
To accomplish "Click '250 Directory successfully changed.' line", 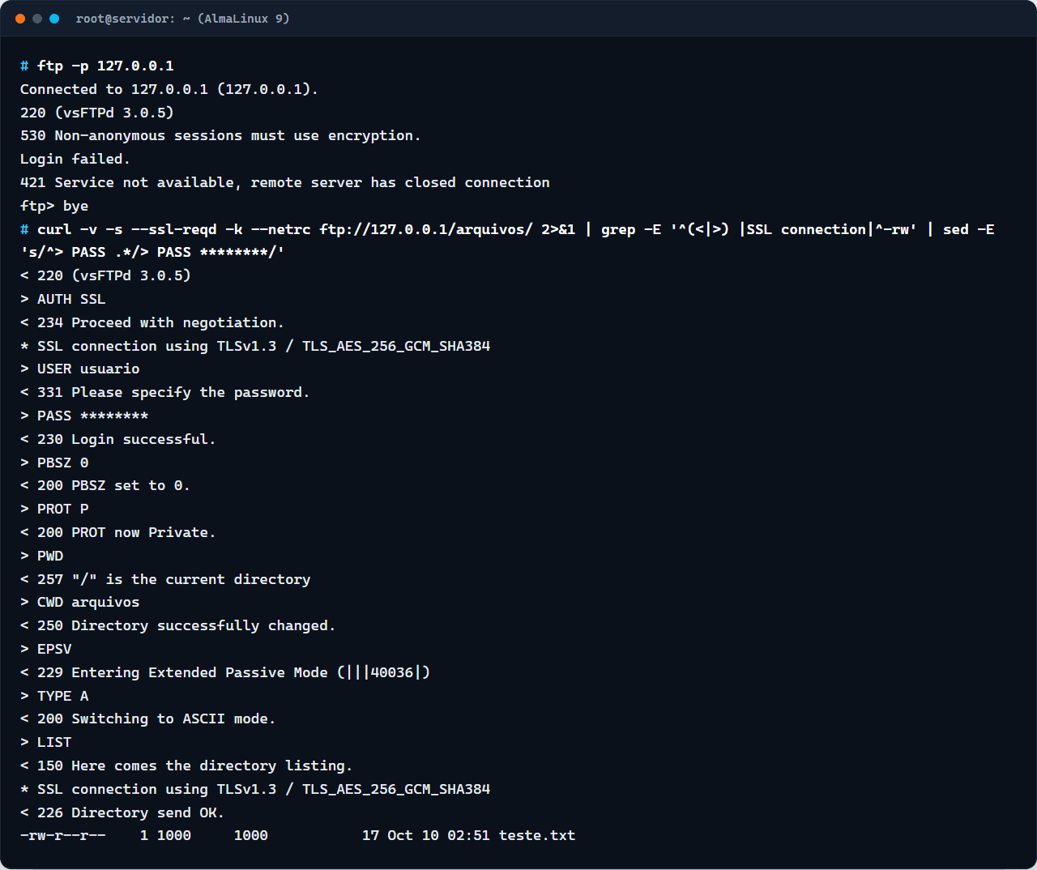I will (x=178, y=625).
